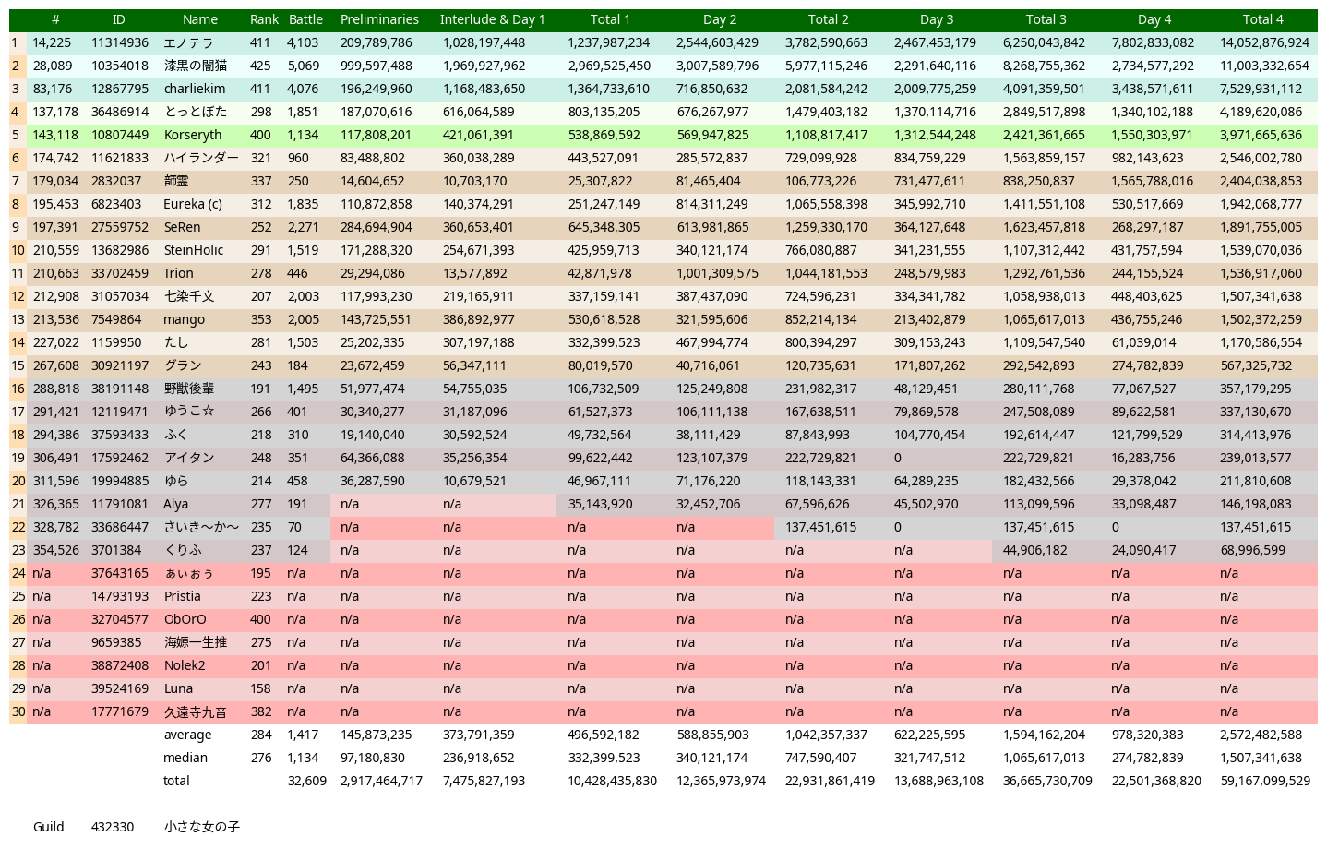Image resolution: width=1327 pixels, height=849 pixels.
Task: Select the grand total 59,167,099,529
Action: pyautogui.click(x=1264, y=781)
